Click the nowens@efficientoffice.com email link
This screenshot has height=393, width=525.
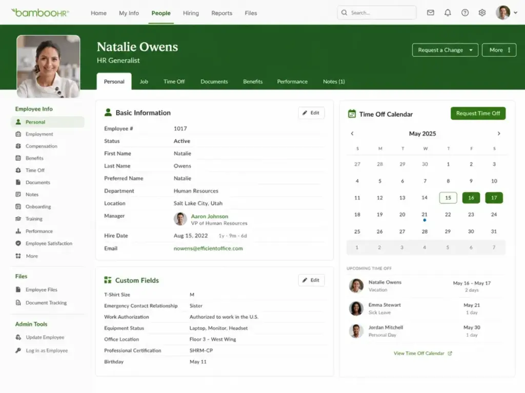tap(208, 248)
